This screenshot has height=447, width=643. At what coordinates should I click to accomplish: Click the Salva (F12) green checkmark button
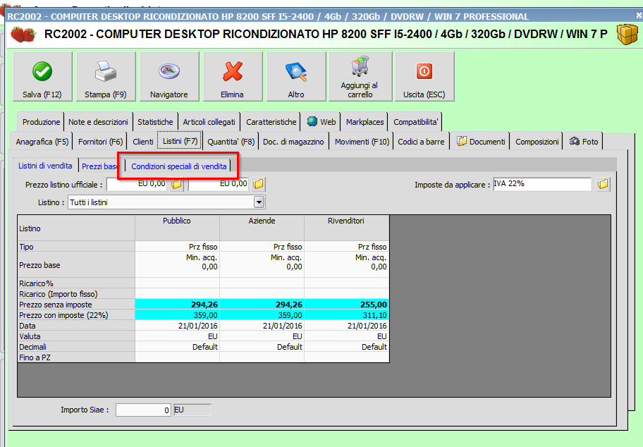click(42, 76)
